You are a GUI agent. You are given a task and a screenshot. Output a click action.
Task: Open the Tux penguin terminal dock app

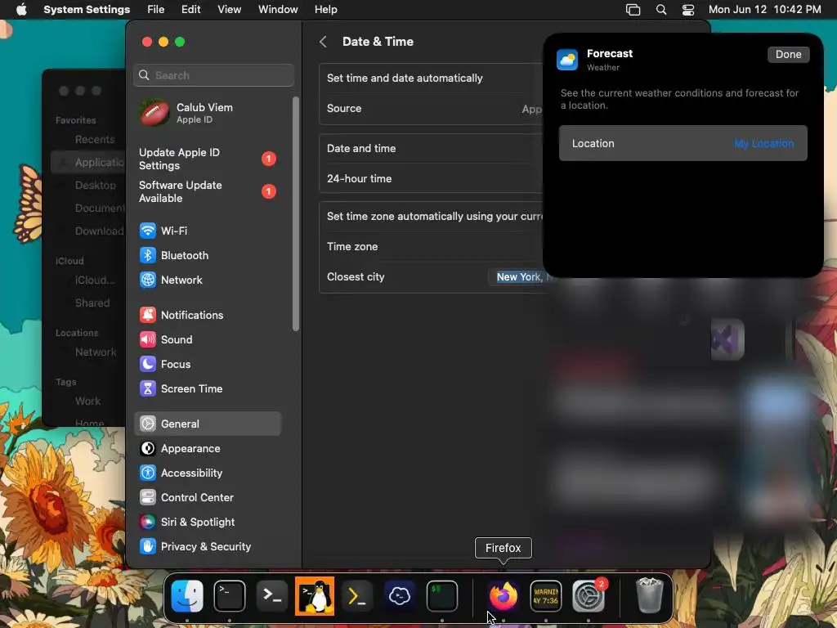[x=315, y=596]
